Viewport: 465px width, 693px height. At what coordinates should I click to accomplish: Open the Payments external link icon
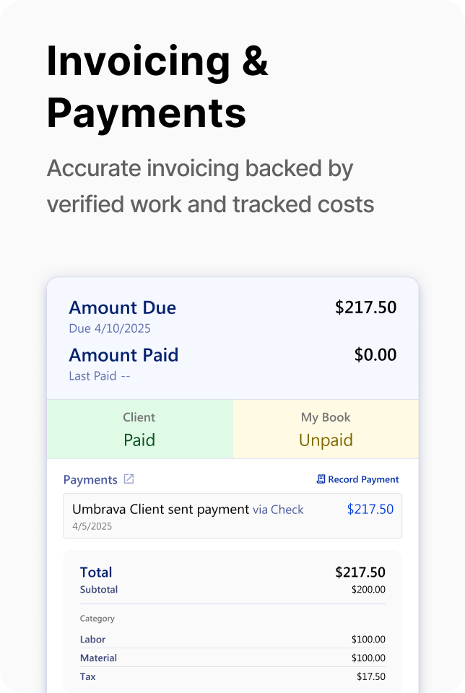(129, 479)
